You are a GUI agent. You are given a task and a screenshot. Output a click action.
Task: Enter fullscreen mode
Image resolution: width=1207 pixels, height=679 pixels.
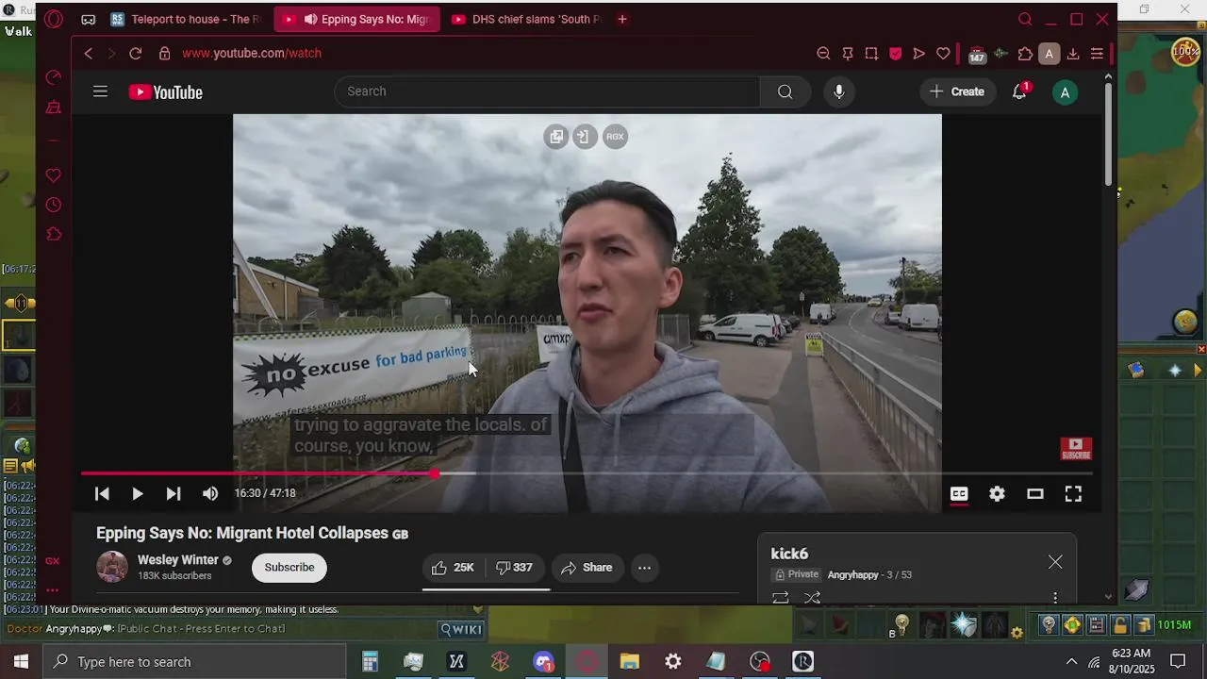tap(1073, 494)
